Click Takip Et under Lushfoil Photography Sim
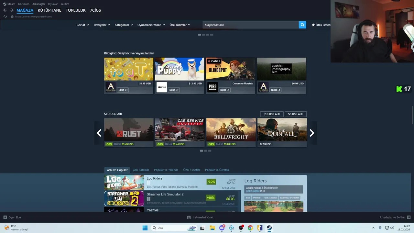 (x=275, y=90)
